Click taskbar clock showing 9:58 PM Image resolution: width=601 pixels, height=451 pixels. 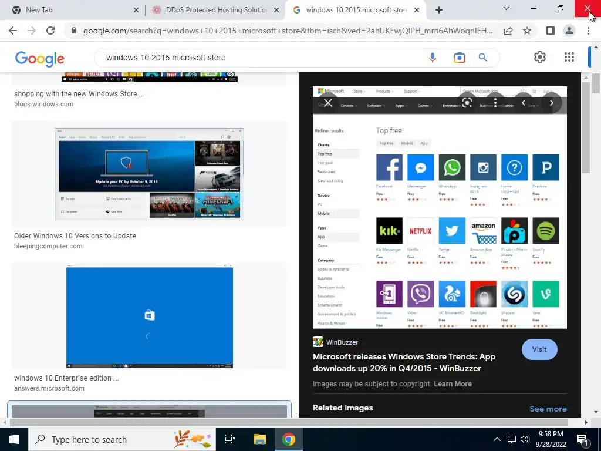[x=551, y=439]
